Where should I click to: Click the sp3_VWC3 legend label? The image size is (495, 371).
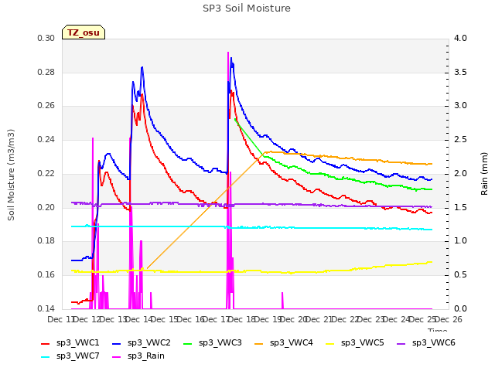pyautogui.click(x=220, y=343)
